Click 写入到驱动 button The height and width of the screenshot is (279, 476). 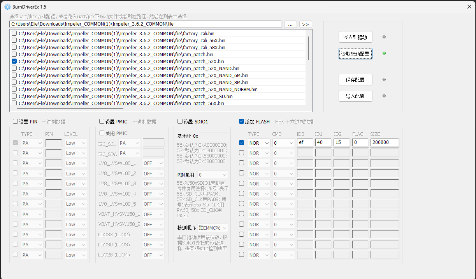coord(355,37)
